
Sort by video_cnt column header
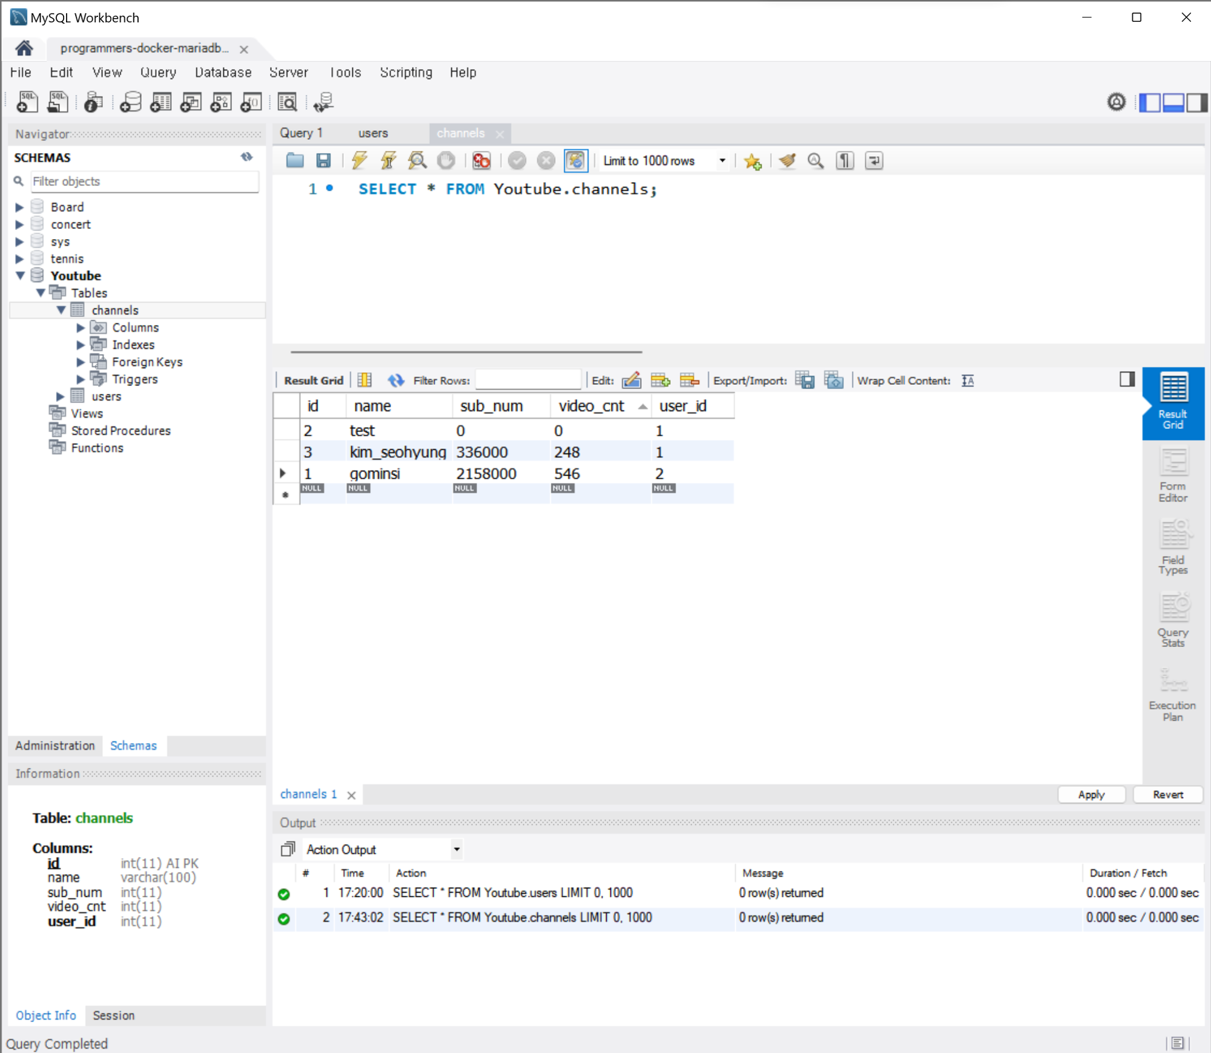[599, 406]
